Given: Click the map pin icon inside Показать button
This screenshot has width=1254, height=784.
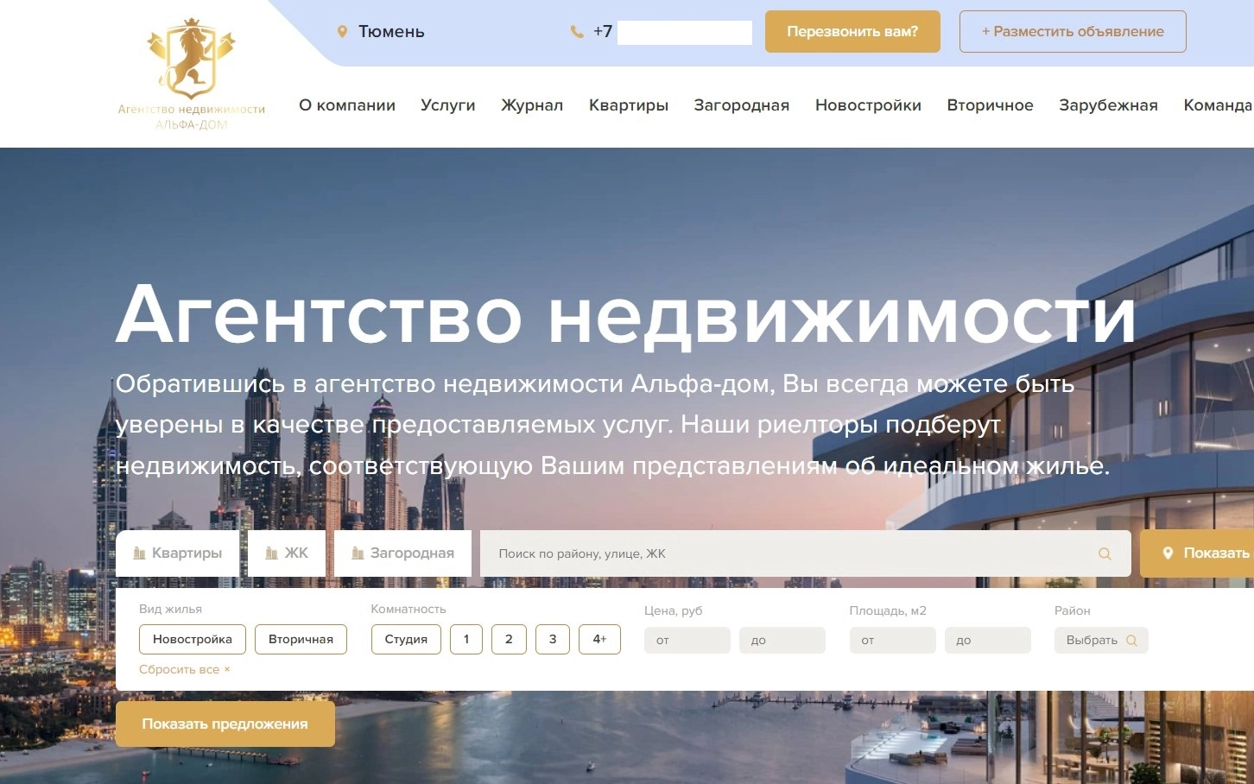Looking at the screenshot, I should tap(1168, 553).
